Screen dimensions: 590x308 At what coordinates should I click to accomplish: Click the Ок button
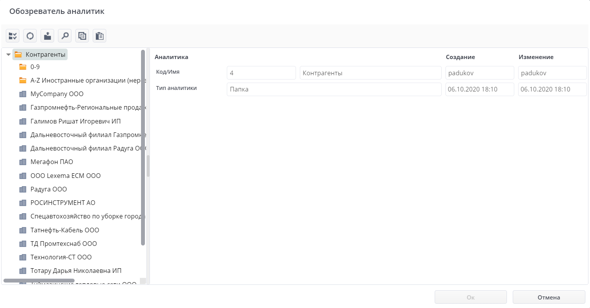click(471, 297)
